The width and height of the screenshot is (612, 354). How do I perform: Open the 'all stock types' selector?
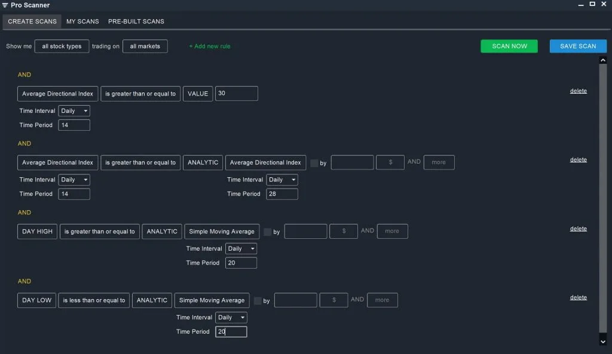pos(62,46)
